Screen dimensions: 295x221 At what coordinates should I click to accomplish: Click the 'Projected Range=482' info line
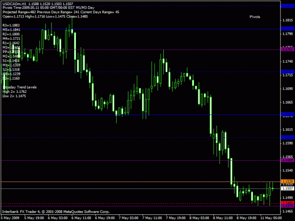coord(61,12)
